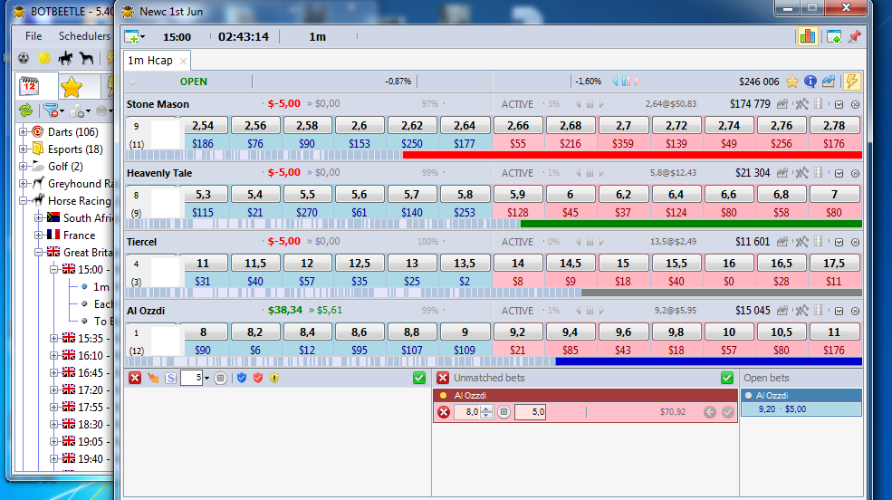This screenshot has height=500, width=892.
Task: Cancel all unmatched bets red X
Action: pyautogui.click(x=443, y=378)
